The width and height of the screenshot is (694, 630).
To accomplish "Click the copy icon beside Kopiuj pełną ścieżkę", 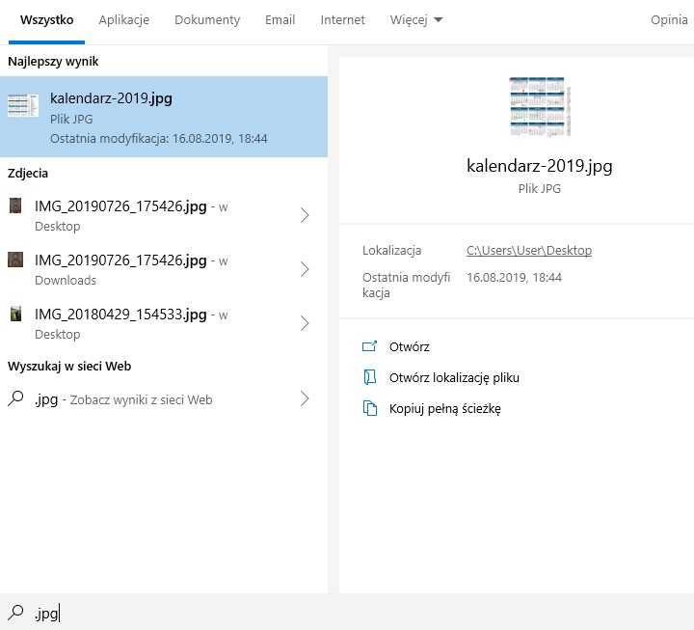I will pos(369,408).
